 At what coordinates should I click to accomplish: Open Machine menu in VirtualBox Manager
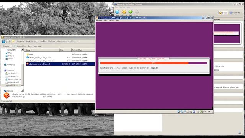coord(122,7)
